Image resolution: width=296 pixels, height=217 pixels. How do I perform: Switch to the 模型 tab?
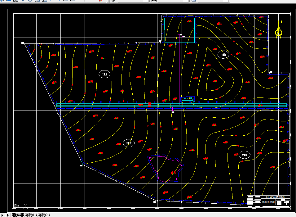(x=18, y=215)
